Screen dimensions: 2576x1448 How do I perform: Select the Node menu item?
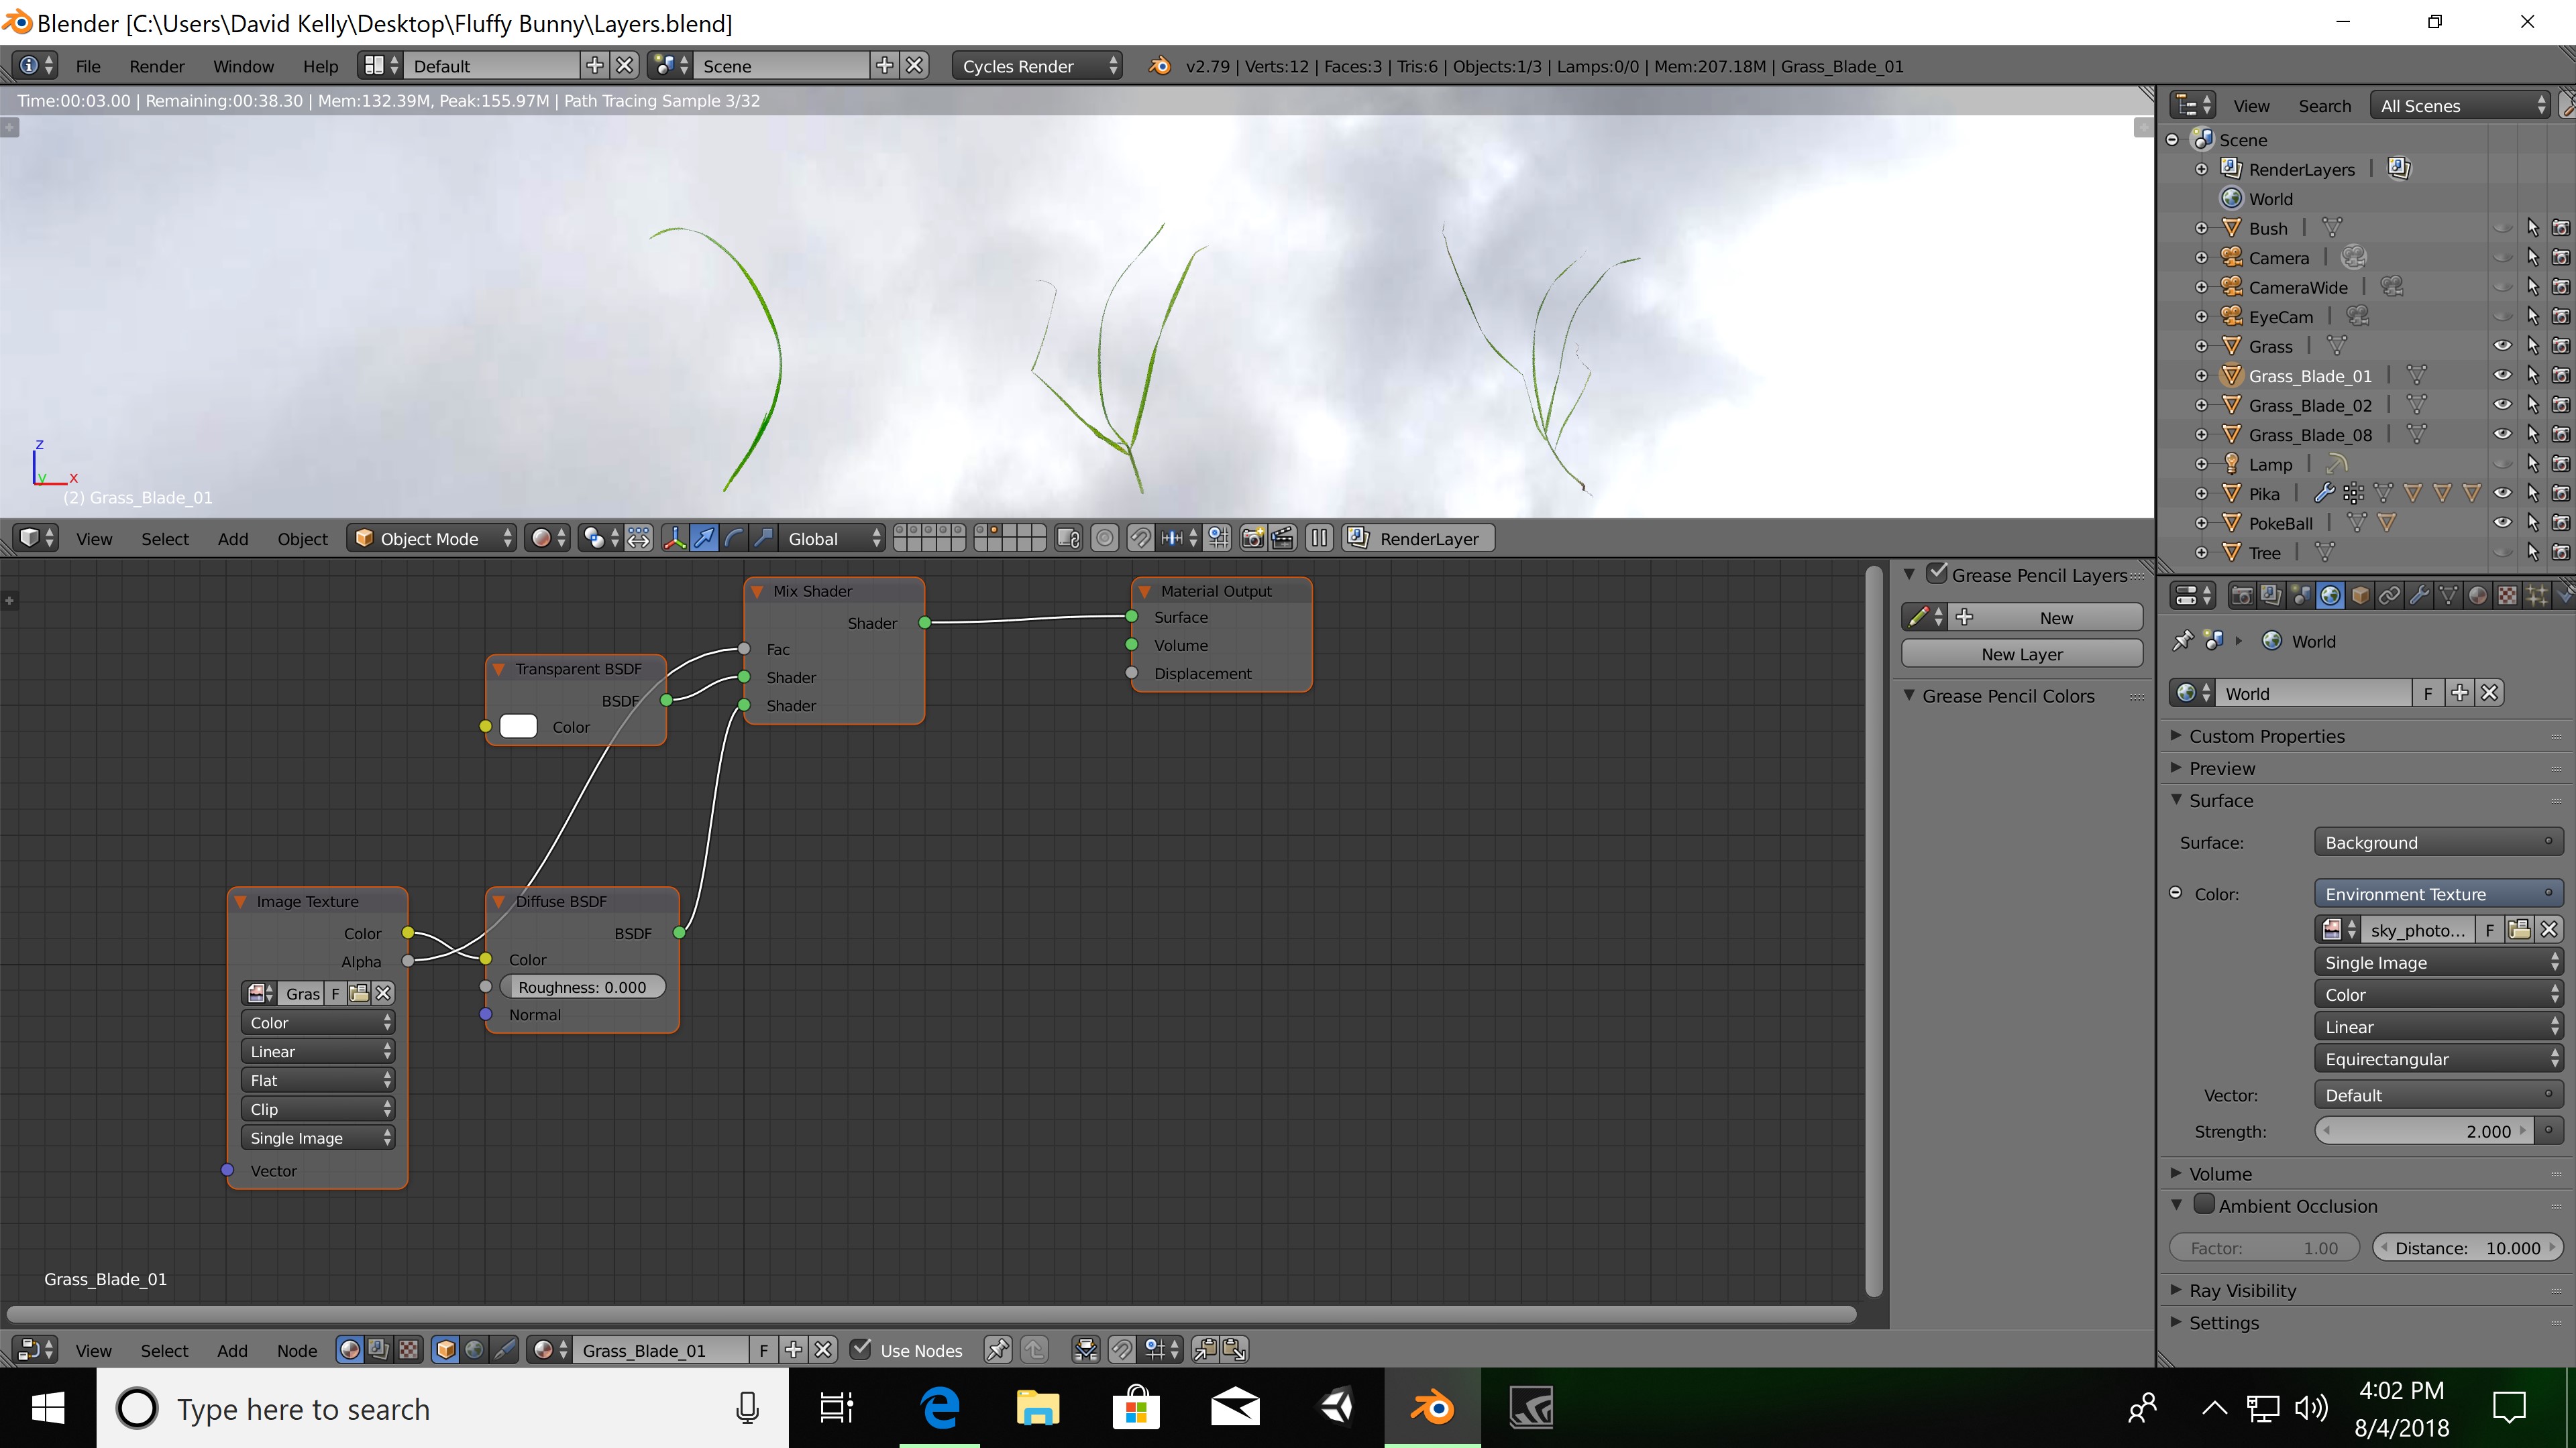point(295,1347)
